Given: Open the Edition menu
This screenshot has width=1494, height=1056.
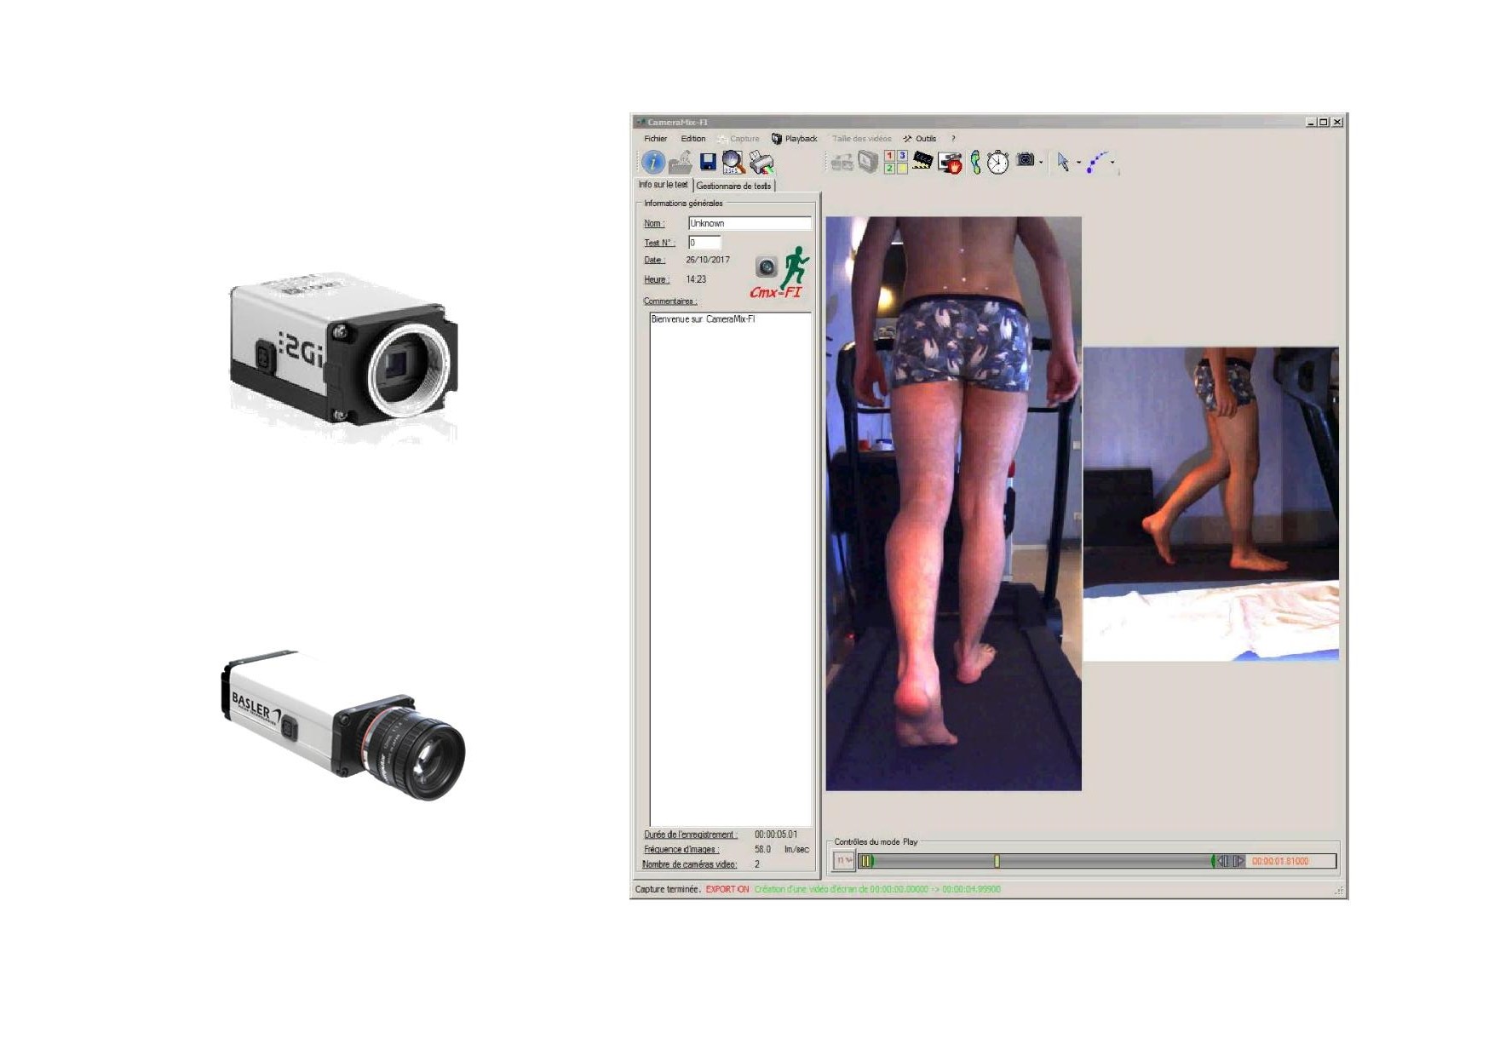Looking at the screenshot, I should (x=692, y=139).
